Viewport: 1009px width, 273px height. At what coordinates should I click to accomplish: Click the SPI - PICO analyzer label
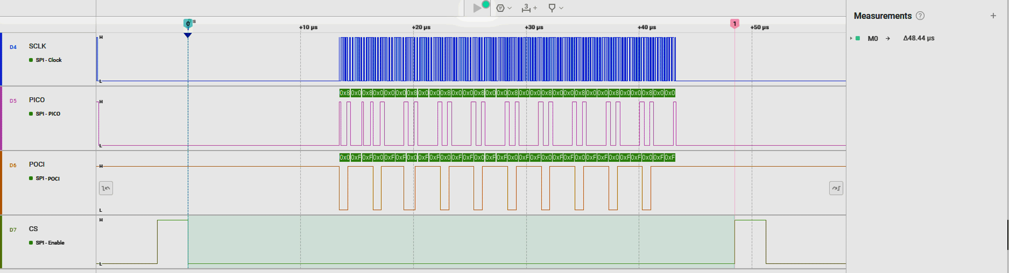click(48, 114)
